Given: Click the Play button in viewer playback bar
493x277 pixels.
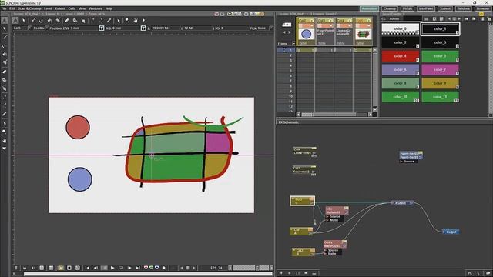Looking at the screenshot, I should (112, 268).
